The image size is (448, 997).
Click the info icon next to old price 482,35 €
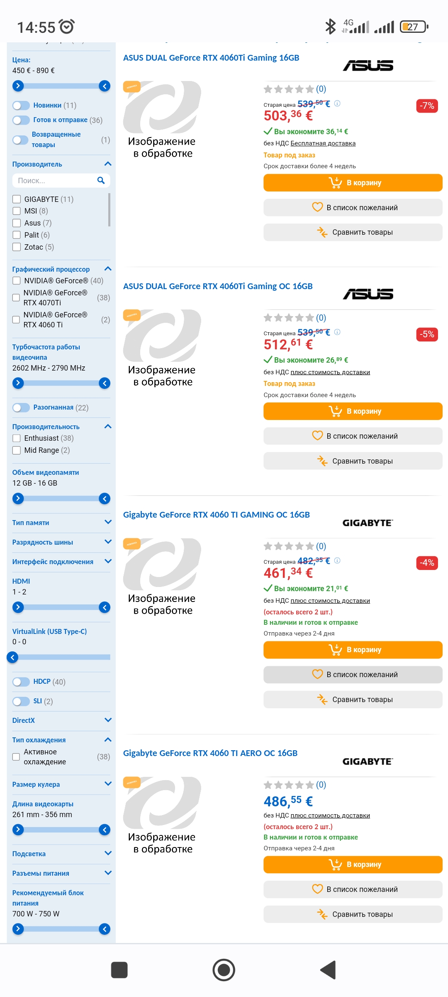coord(337,560)
